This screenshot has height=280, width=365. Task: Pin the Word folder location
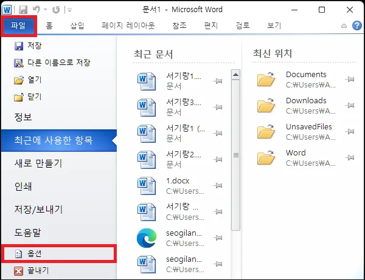pos(350,158)
